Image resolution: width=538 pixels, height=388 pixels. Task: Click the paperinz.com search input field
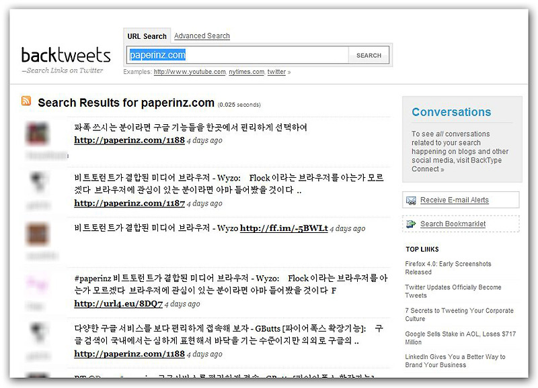coord(237,55)
